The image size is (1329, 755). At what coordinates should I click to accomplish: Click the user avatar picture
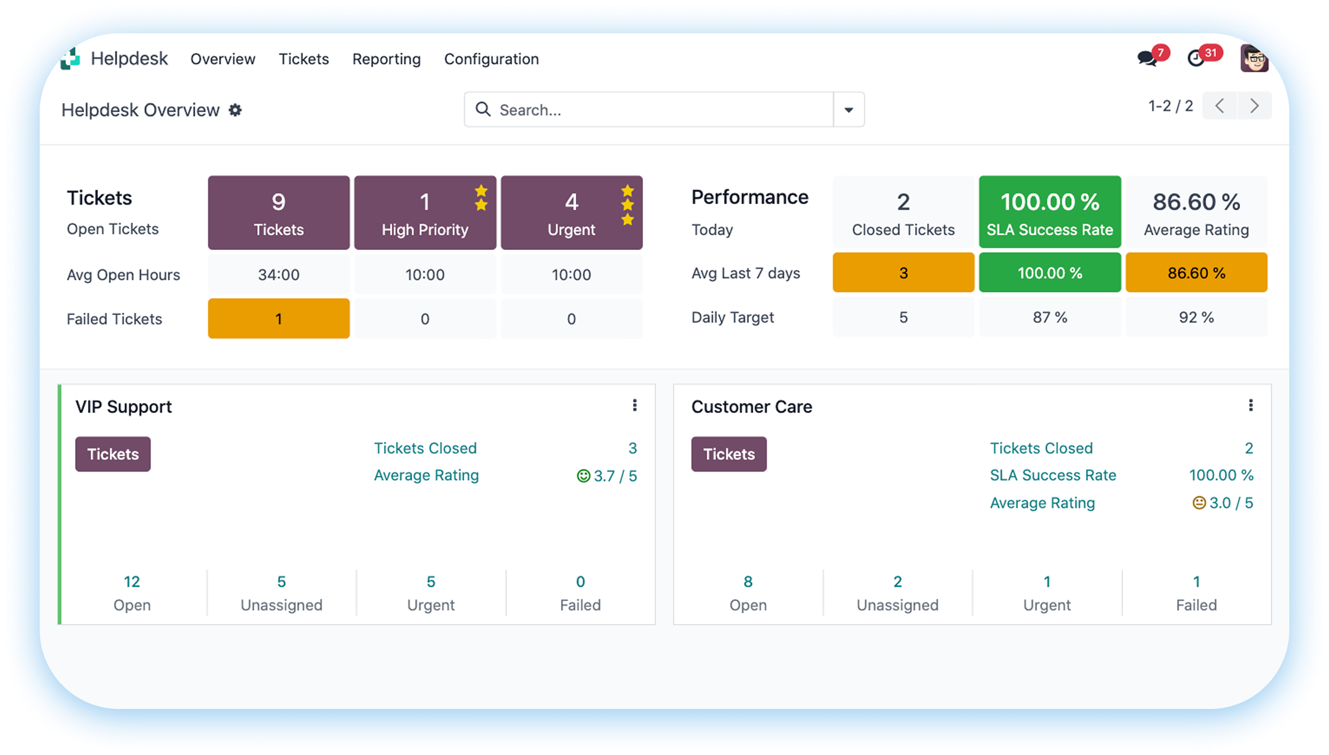click(1253, 59)
